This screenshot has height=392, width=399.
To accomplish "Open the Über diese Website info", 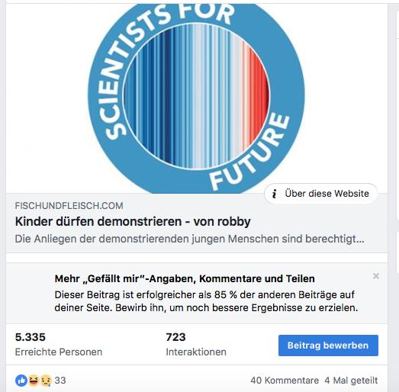I will (x=321, y=194).
